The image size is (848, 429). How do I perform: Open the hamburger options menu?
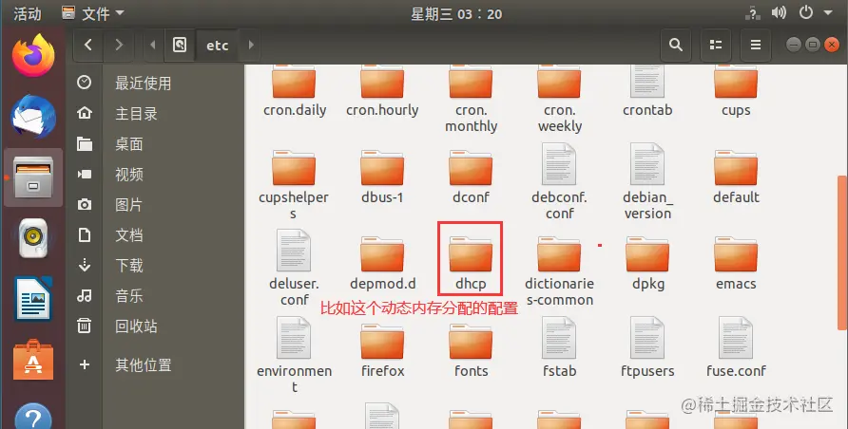tap(756, 45)
